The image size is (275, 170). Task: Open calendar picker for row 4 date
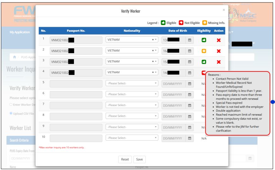coord(190,73)
